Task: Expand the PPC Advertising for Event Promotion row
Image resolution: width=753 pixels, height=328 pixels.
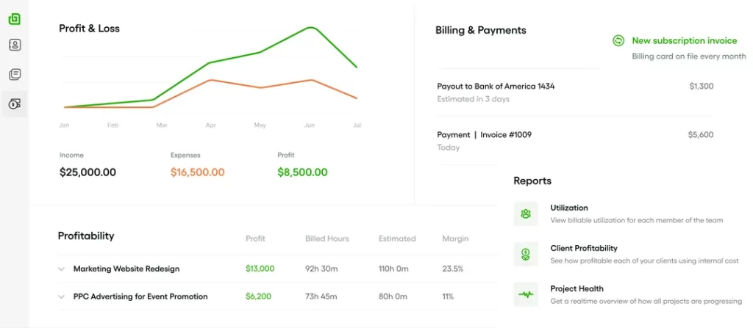Action: point(62,297)
